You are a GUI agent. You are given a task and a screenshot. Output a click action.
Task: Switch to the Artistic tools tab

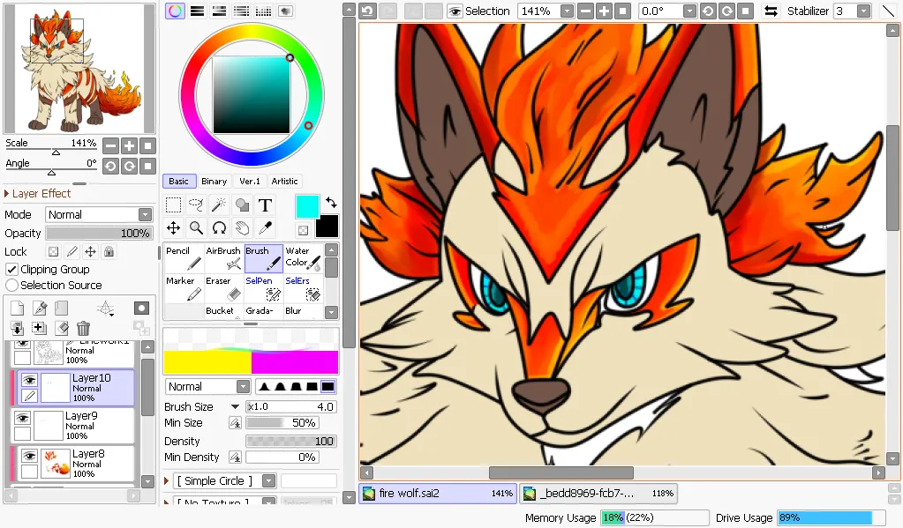(284, 182)
